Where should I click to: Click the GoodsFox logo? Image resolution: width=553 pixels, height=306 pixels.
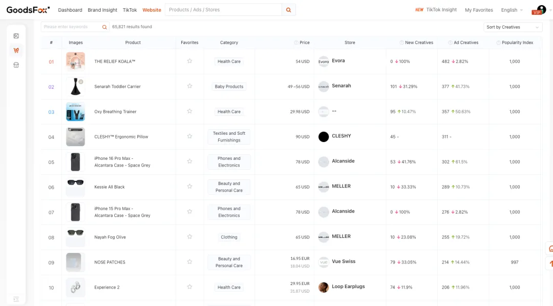click(x=28, y=10)
